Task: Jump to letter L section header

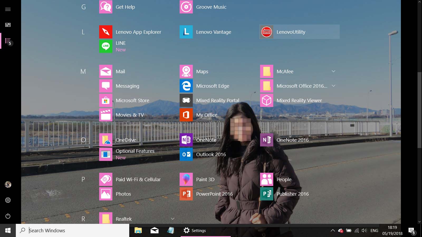Action: tap(83, 32)
